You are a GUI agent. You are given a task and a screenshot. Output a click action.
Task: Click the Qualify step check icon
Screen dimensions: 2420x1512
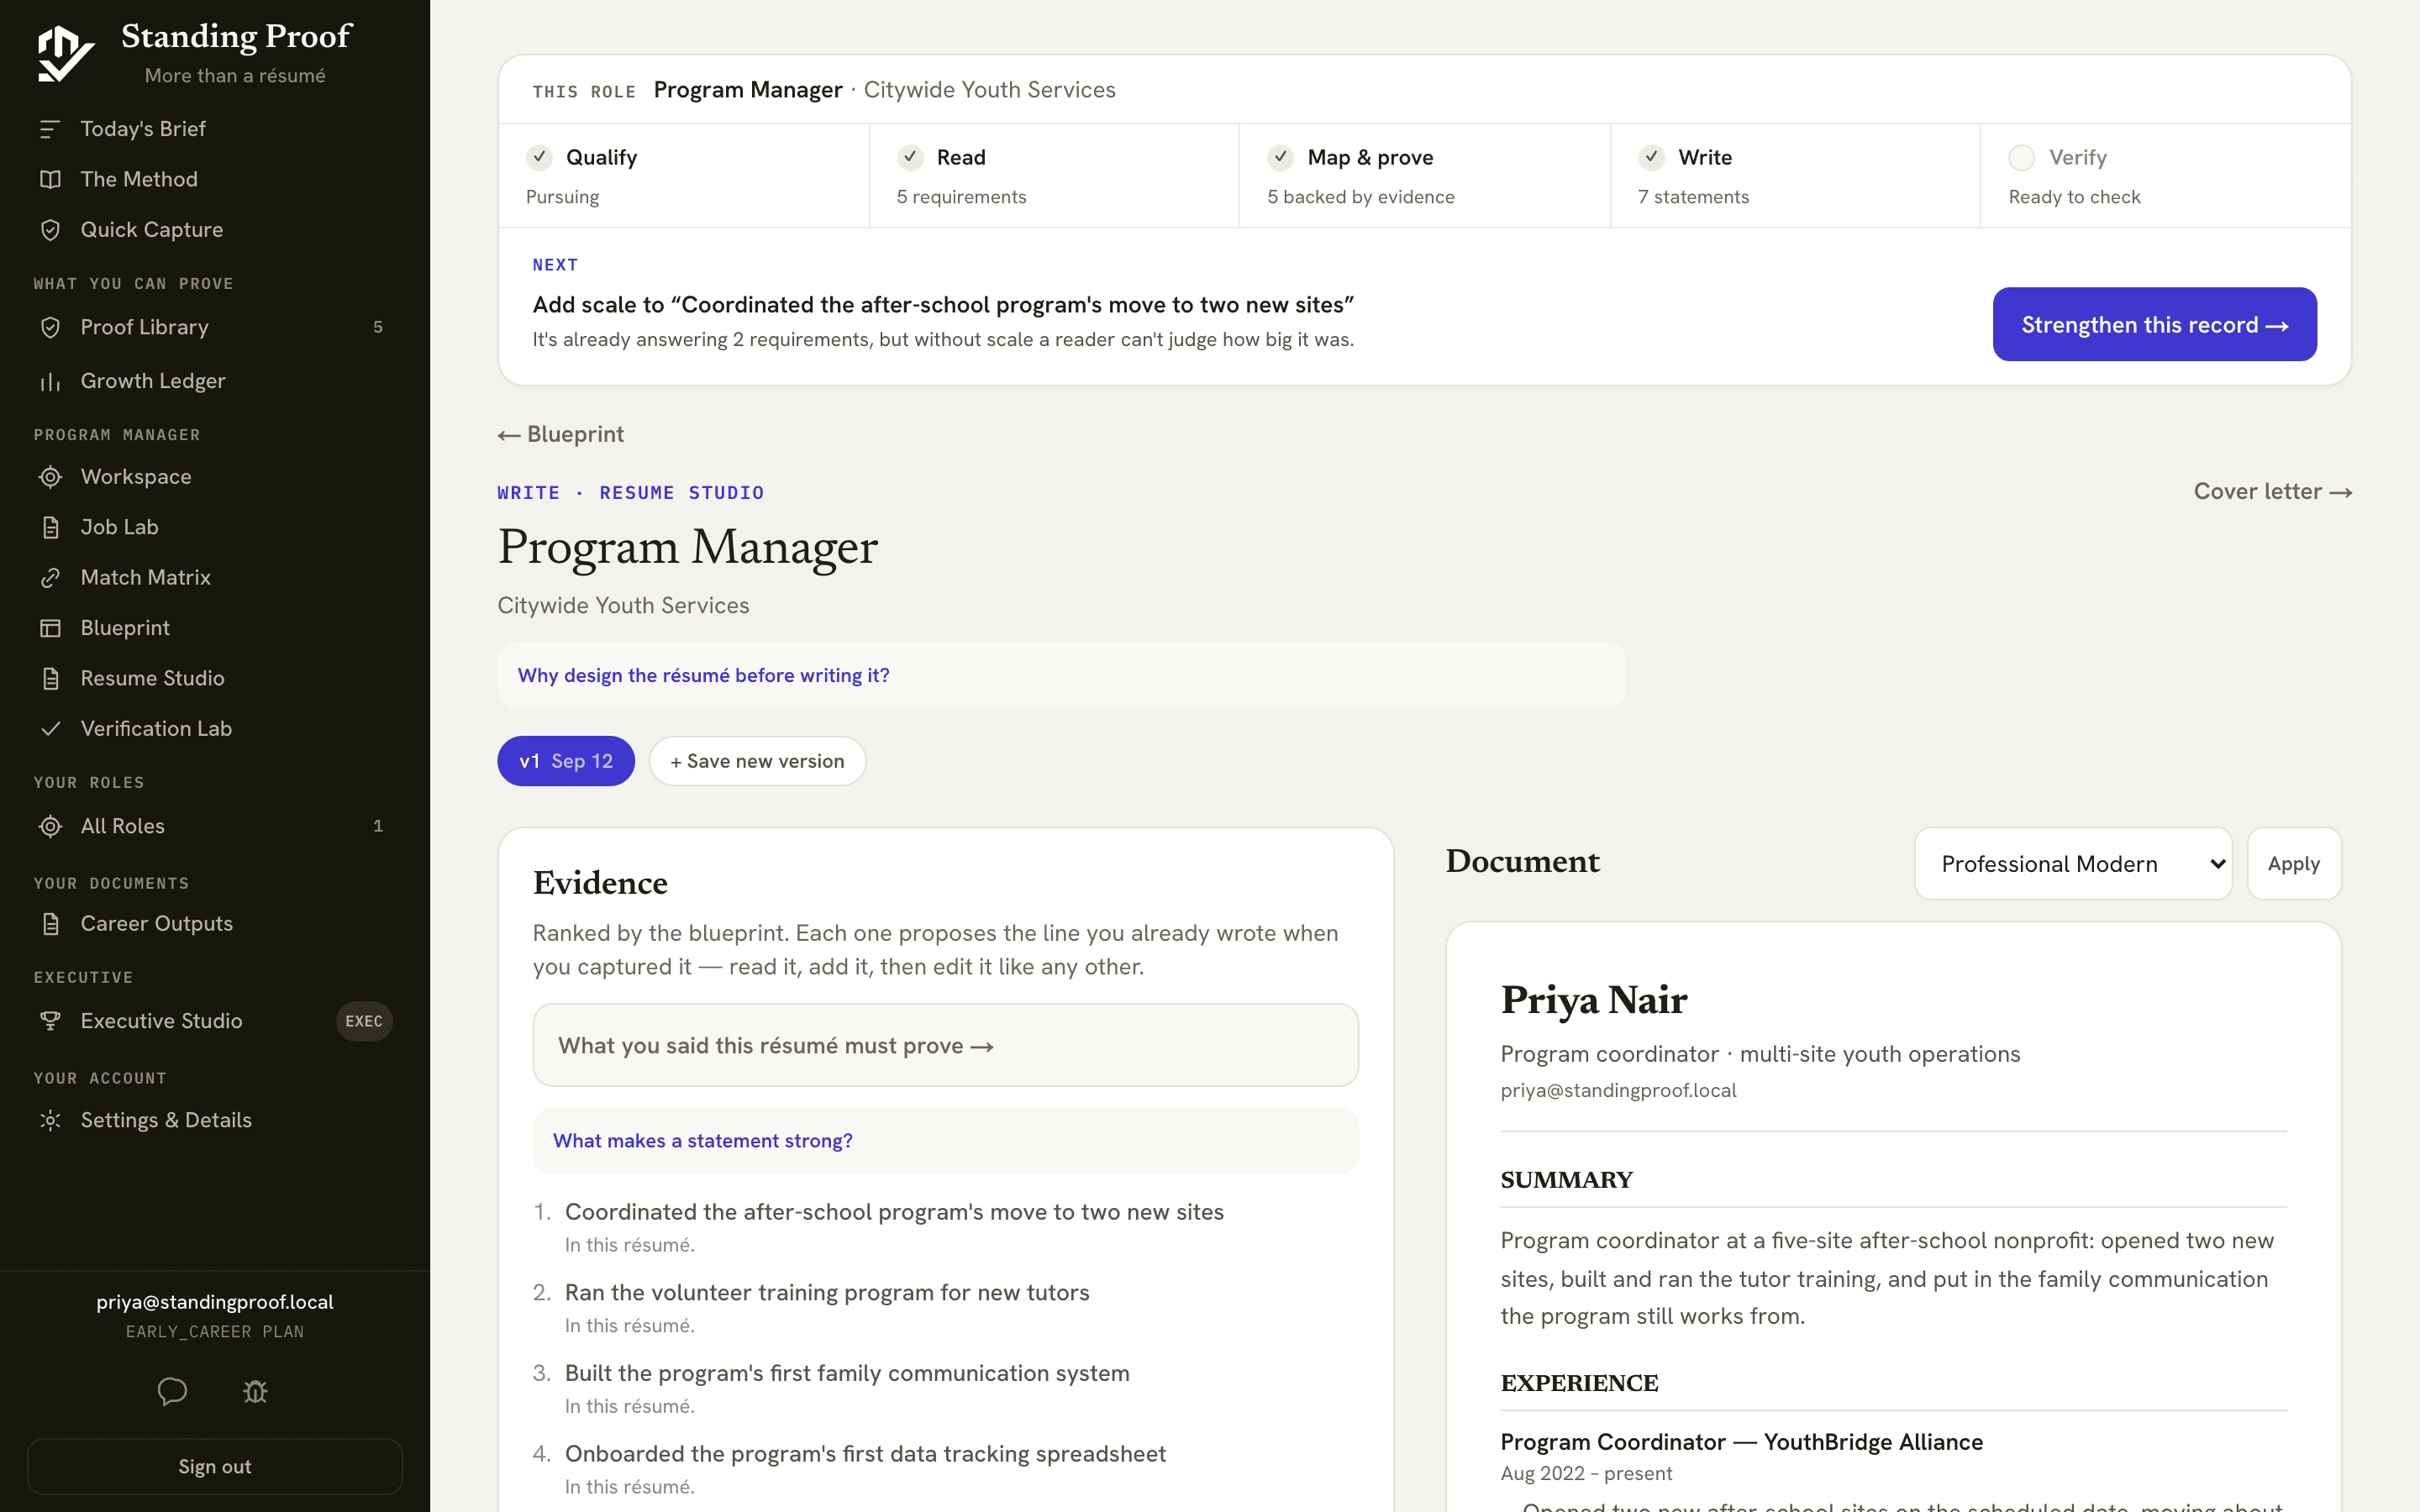coord(539,157)
